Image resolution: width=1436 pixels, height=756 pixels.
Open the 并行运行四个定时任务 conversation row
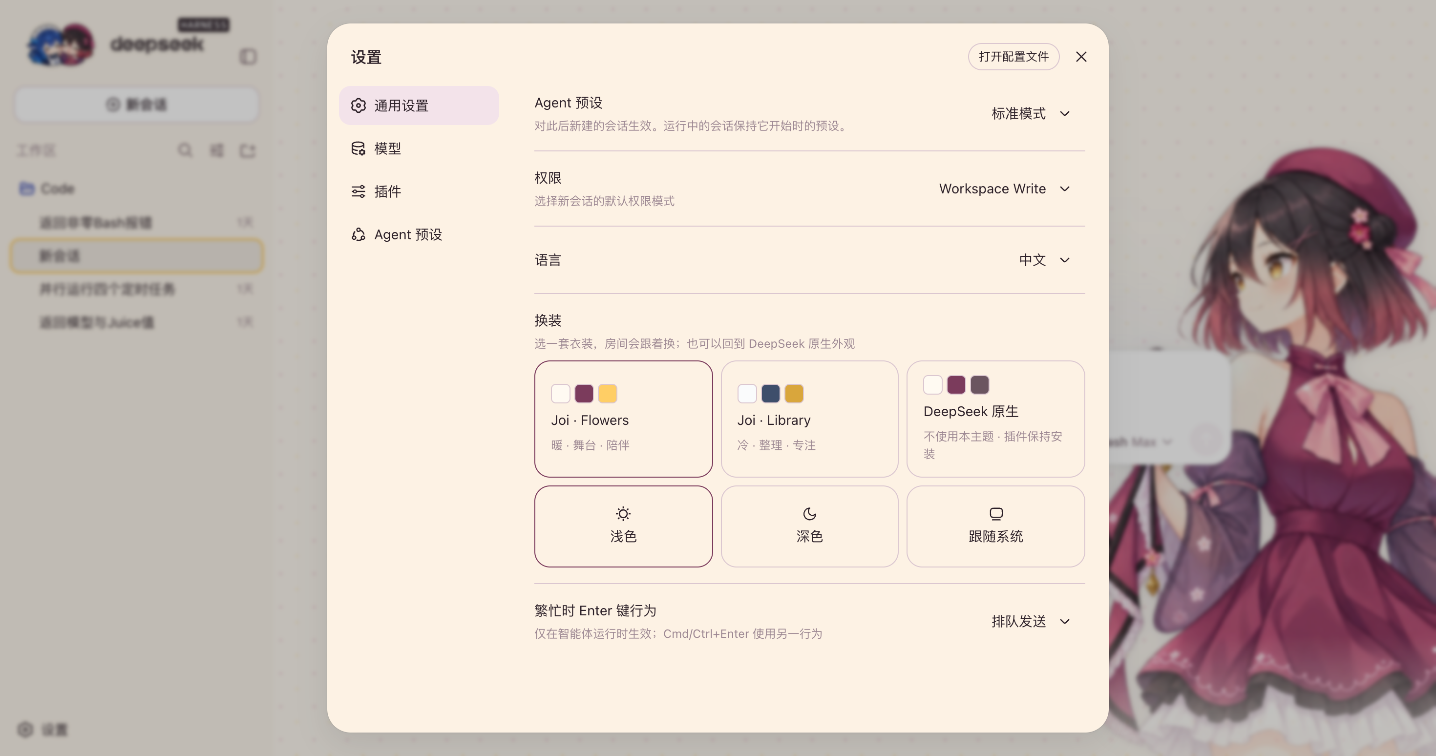click(x=137, y=289)
